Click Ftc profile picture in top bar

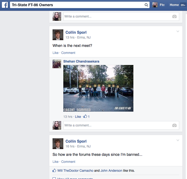[x=155, y=5]
